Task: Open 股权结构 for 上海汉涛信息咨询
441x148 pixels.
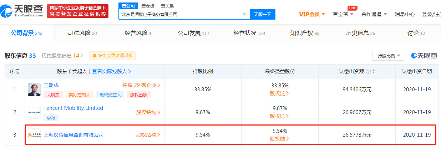Action: pyautogui.click(x=148, y=135)
